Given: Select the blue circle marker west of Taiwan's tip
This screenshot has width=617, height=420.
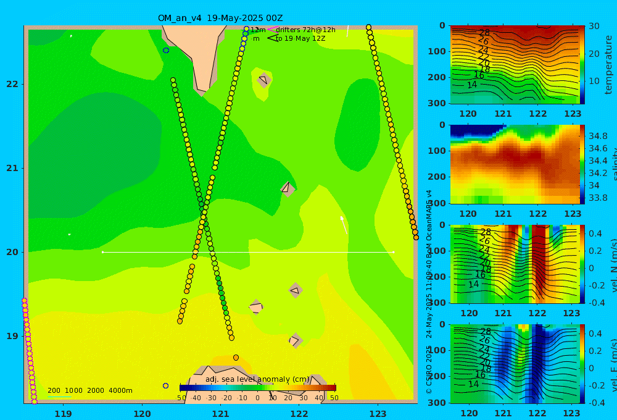Looking at the screenshot, I should point(166,51).
